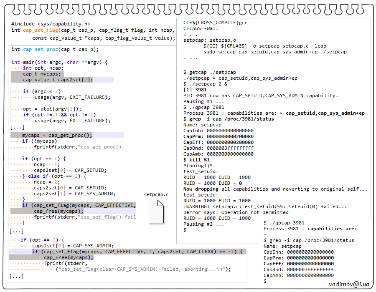Click the '#include <sys/capability.h>' line

[x=51, y=24]
